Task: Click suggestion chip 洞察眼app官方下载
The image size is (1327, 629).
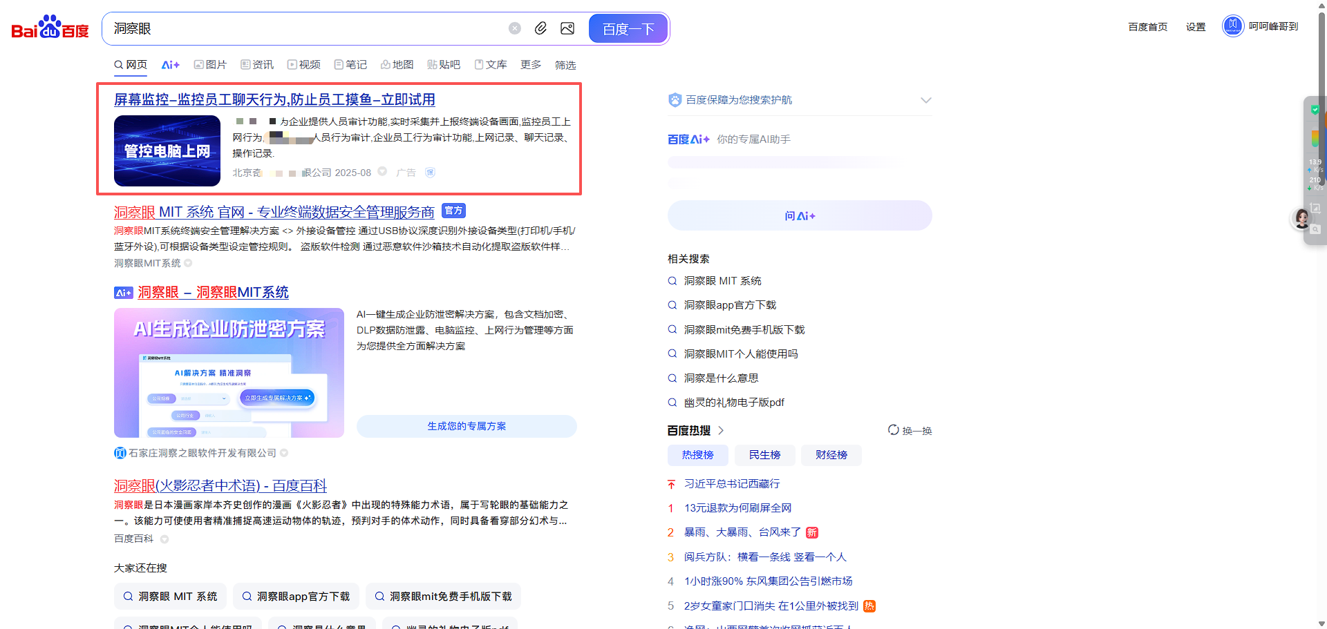Action: coord(296,597)
